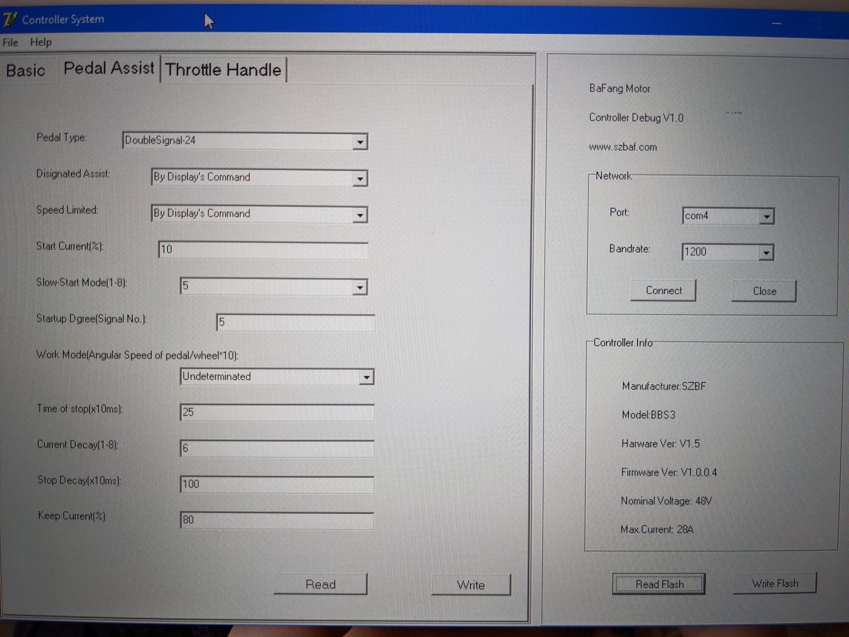This screenshot has width=849, height=637.
Task: Open the Work Mode Undeterminated dropdown
Action: point(366,377)
